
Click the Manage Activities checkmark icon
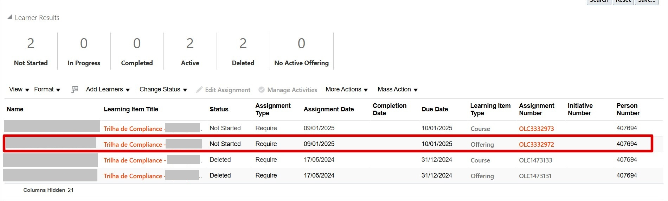pos(262,90)
